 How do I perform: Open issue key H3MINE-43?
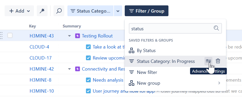[x=42, y=36]
